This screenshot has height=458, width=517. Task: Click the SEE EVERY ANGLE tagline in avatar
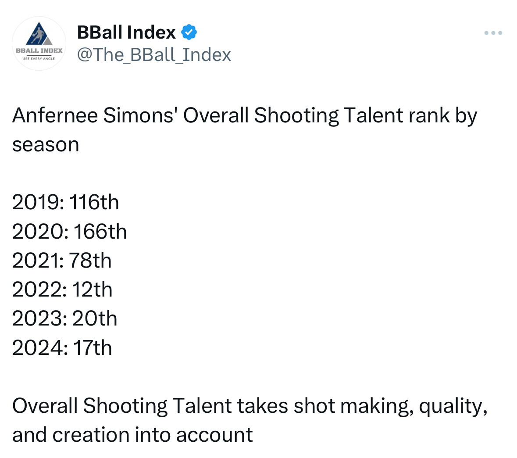(x=39, y=58)
